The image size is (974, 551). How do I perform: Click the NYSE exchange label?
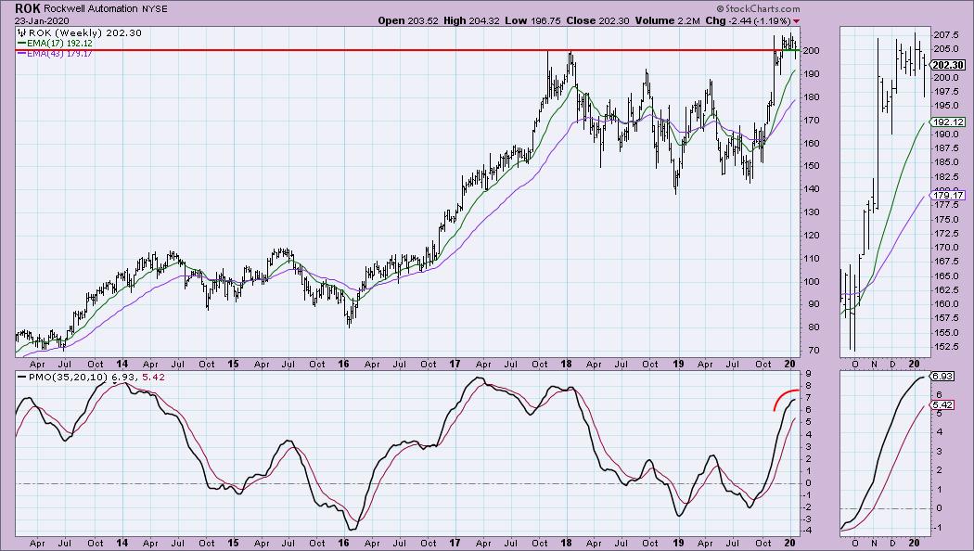(x=154, y=8)
